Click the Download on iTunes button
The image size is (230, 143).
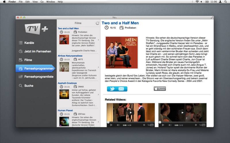coord(160,89)
